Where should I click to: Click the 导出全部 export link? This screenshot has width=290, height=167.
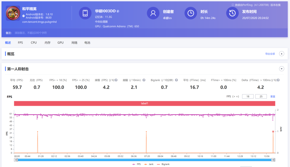point(270,54)
